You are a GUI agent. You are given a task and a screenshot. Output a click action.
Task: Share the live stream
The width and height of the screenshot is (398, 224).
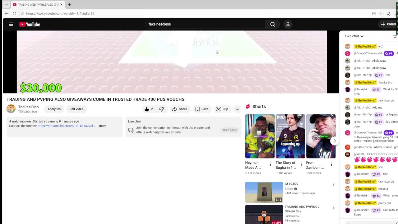(180, 109)
